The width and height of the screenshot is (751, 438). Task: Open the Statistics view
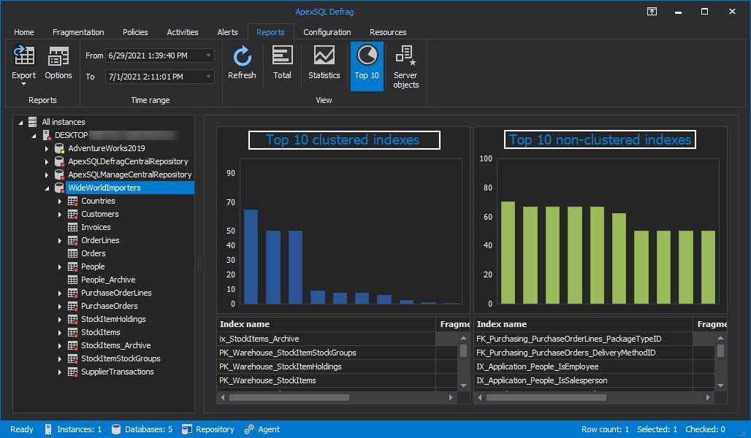324,64
